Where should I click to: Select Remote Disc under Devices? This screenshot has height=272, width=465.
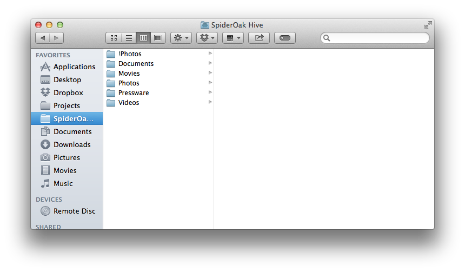pos(67,211)
